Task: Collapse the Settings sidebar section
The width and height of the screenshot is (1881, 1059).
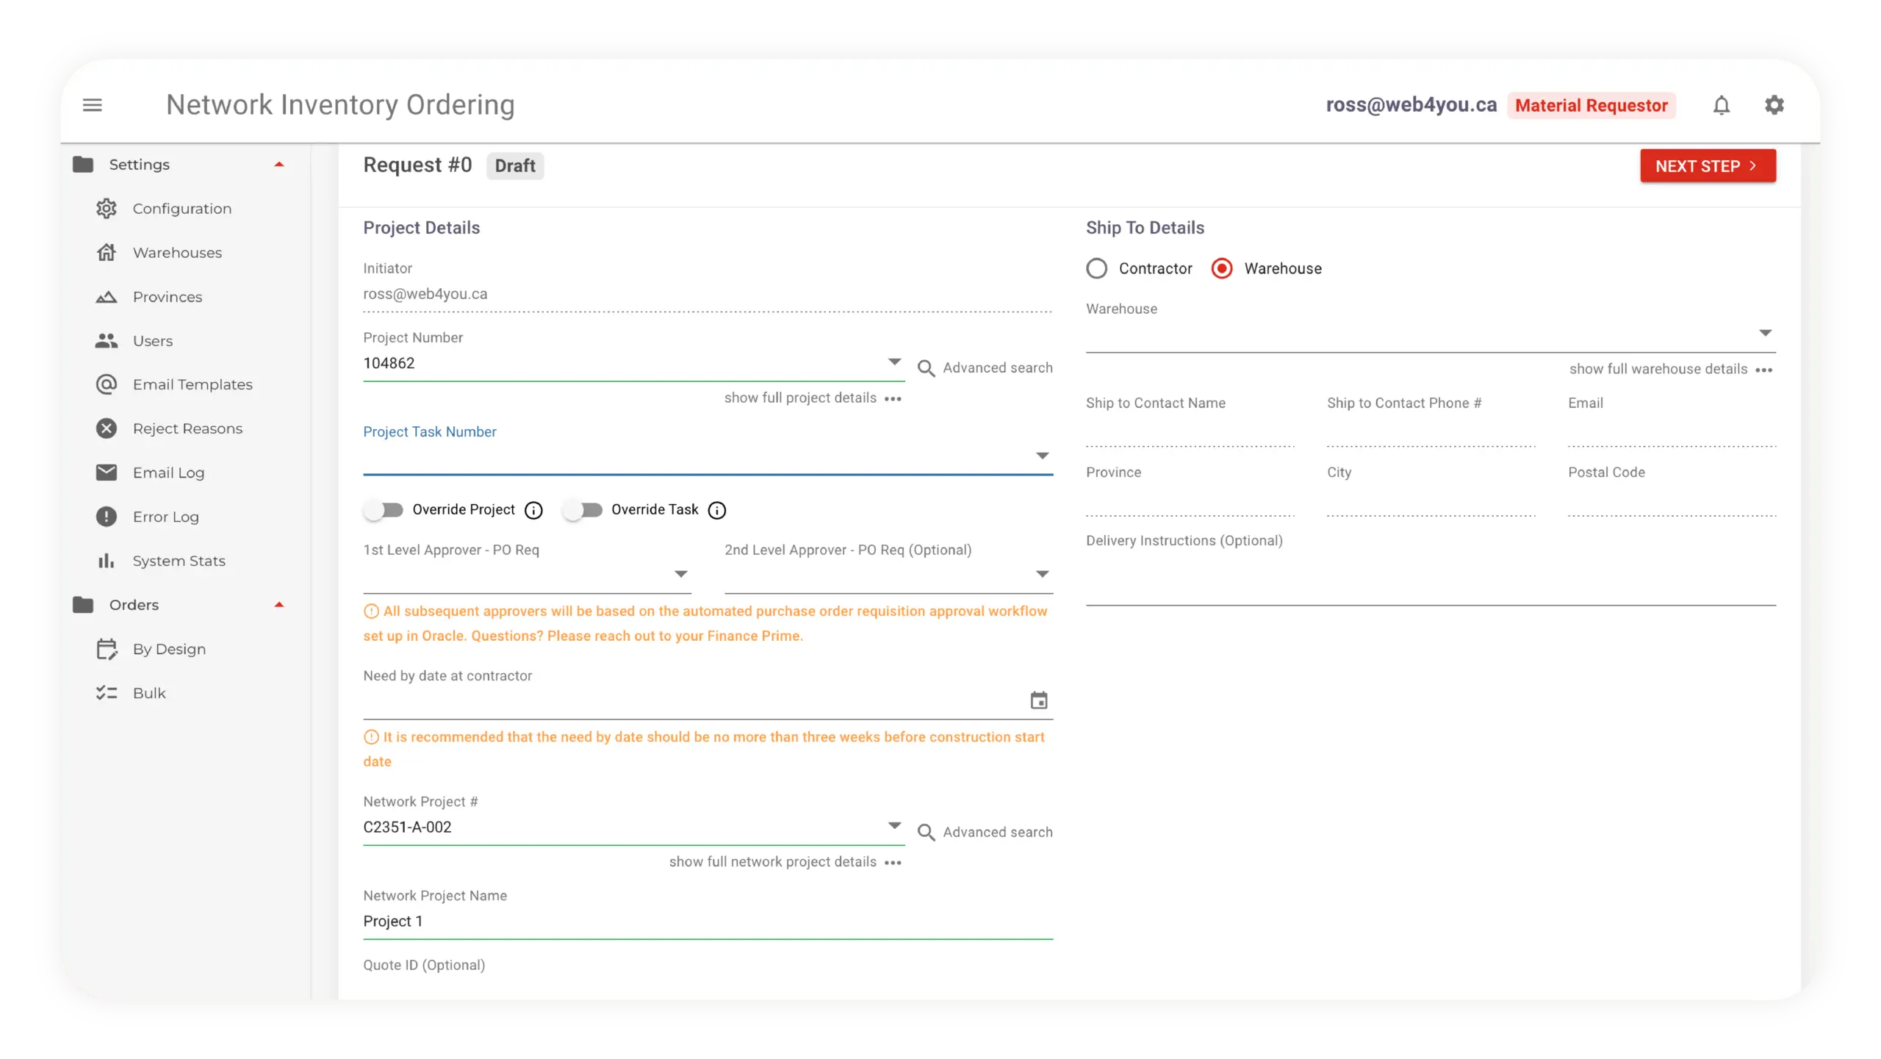Action: [278, 165]
